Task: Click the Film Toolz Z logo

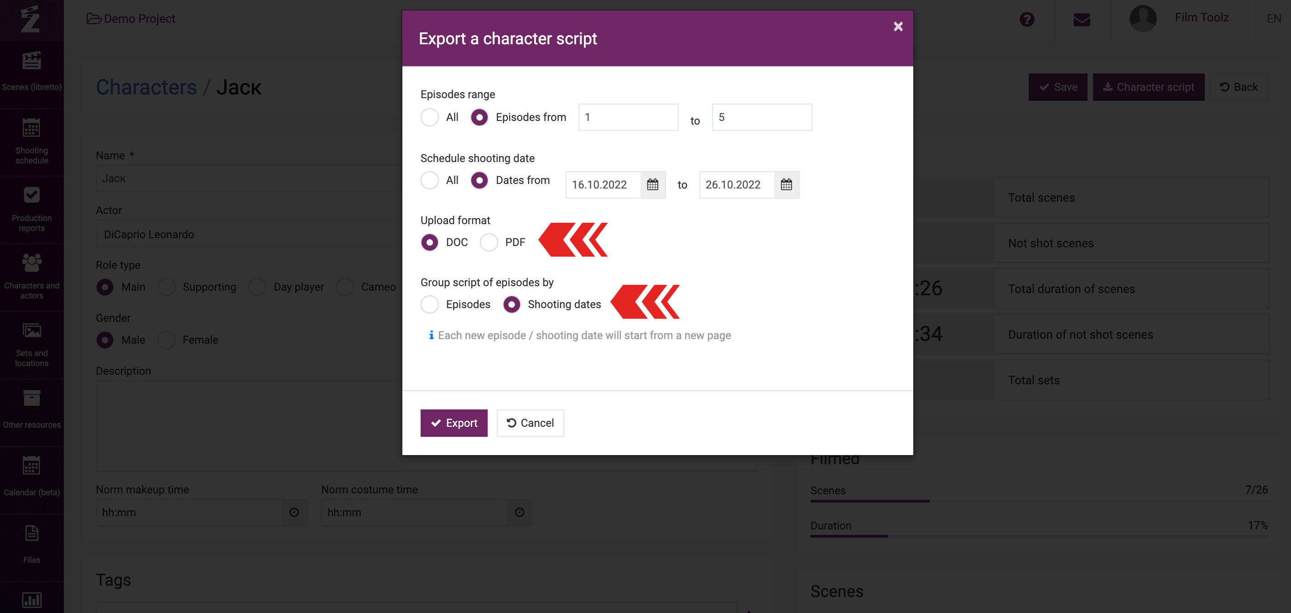Action: 31,19
